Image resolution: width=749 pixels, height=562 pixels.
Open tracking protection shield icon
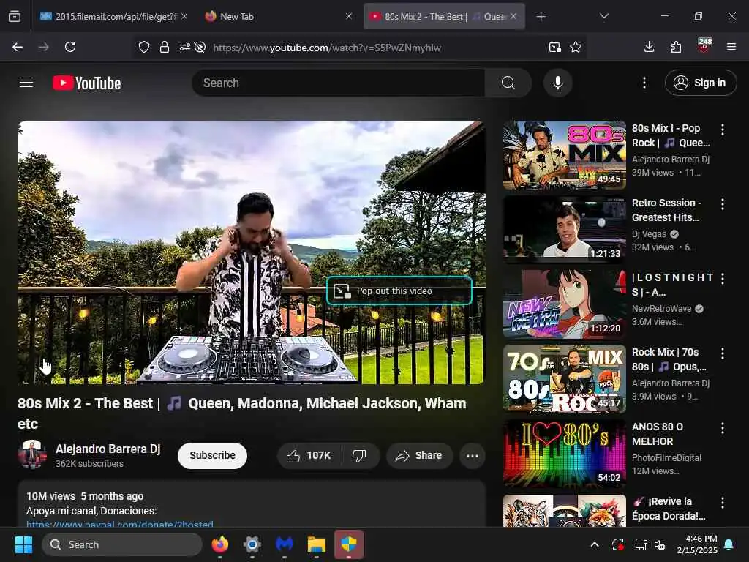coord(144,47)
